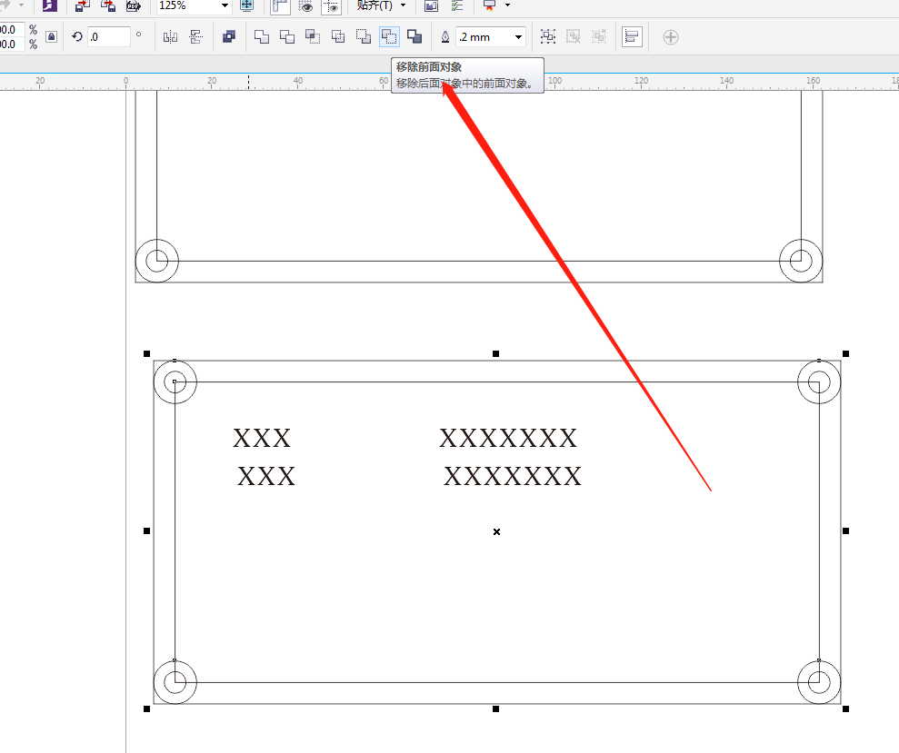Viewport: 899px width, 753px height.
Task: Click the Group objects icon
Action: pos(548,36)
